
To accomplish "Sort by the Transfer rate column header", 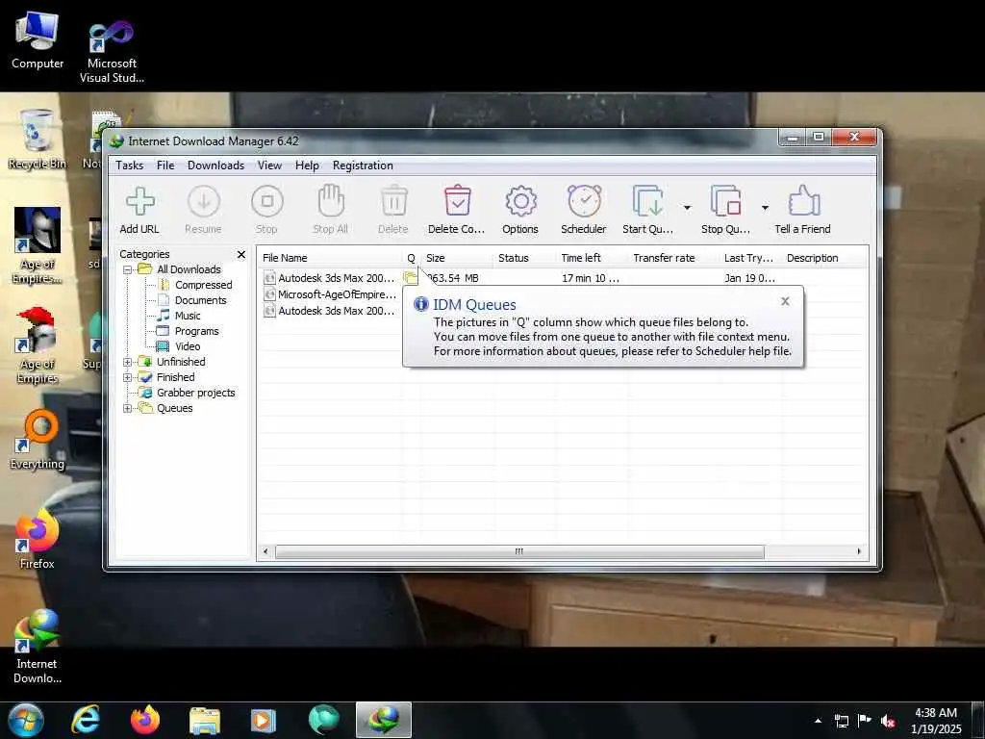I will pyautogui.click(x=673, y=258).
